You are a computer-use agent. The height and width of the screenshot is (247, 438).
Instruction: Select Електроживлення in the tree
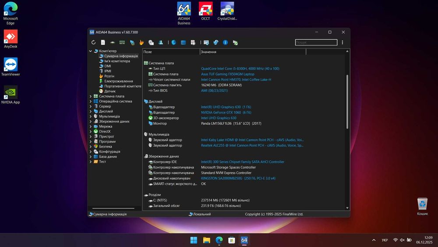118,81
